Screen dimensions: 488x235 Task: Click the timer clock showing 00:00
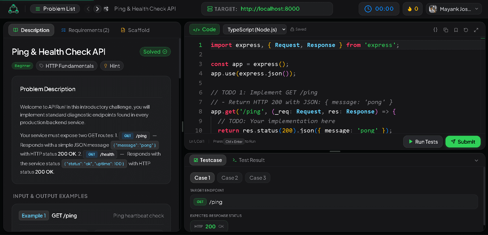[379, 9]
